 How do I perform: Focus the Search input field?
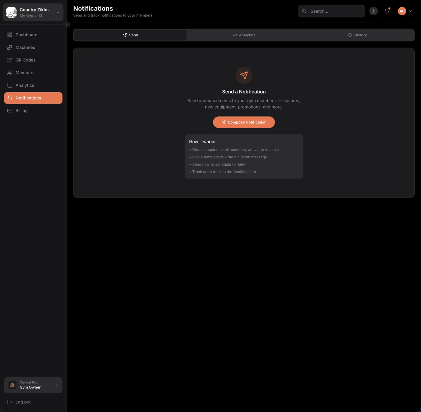click(x=331, y=11)
